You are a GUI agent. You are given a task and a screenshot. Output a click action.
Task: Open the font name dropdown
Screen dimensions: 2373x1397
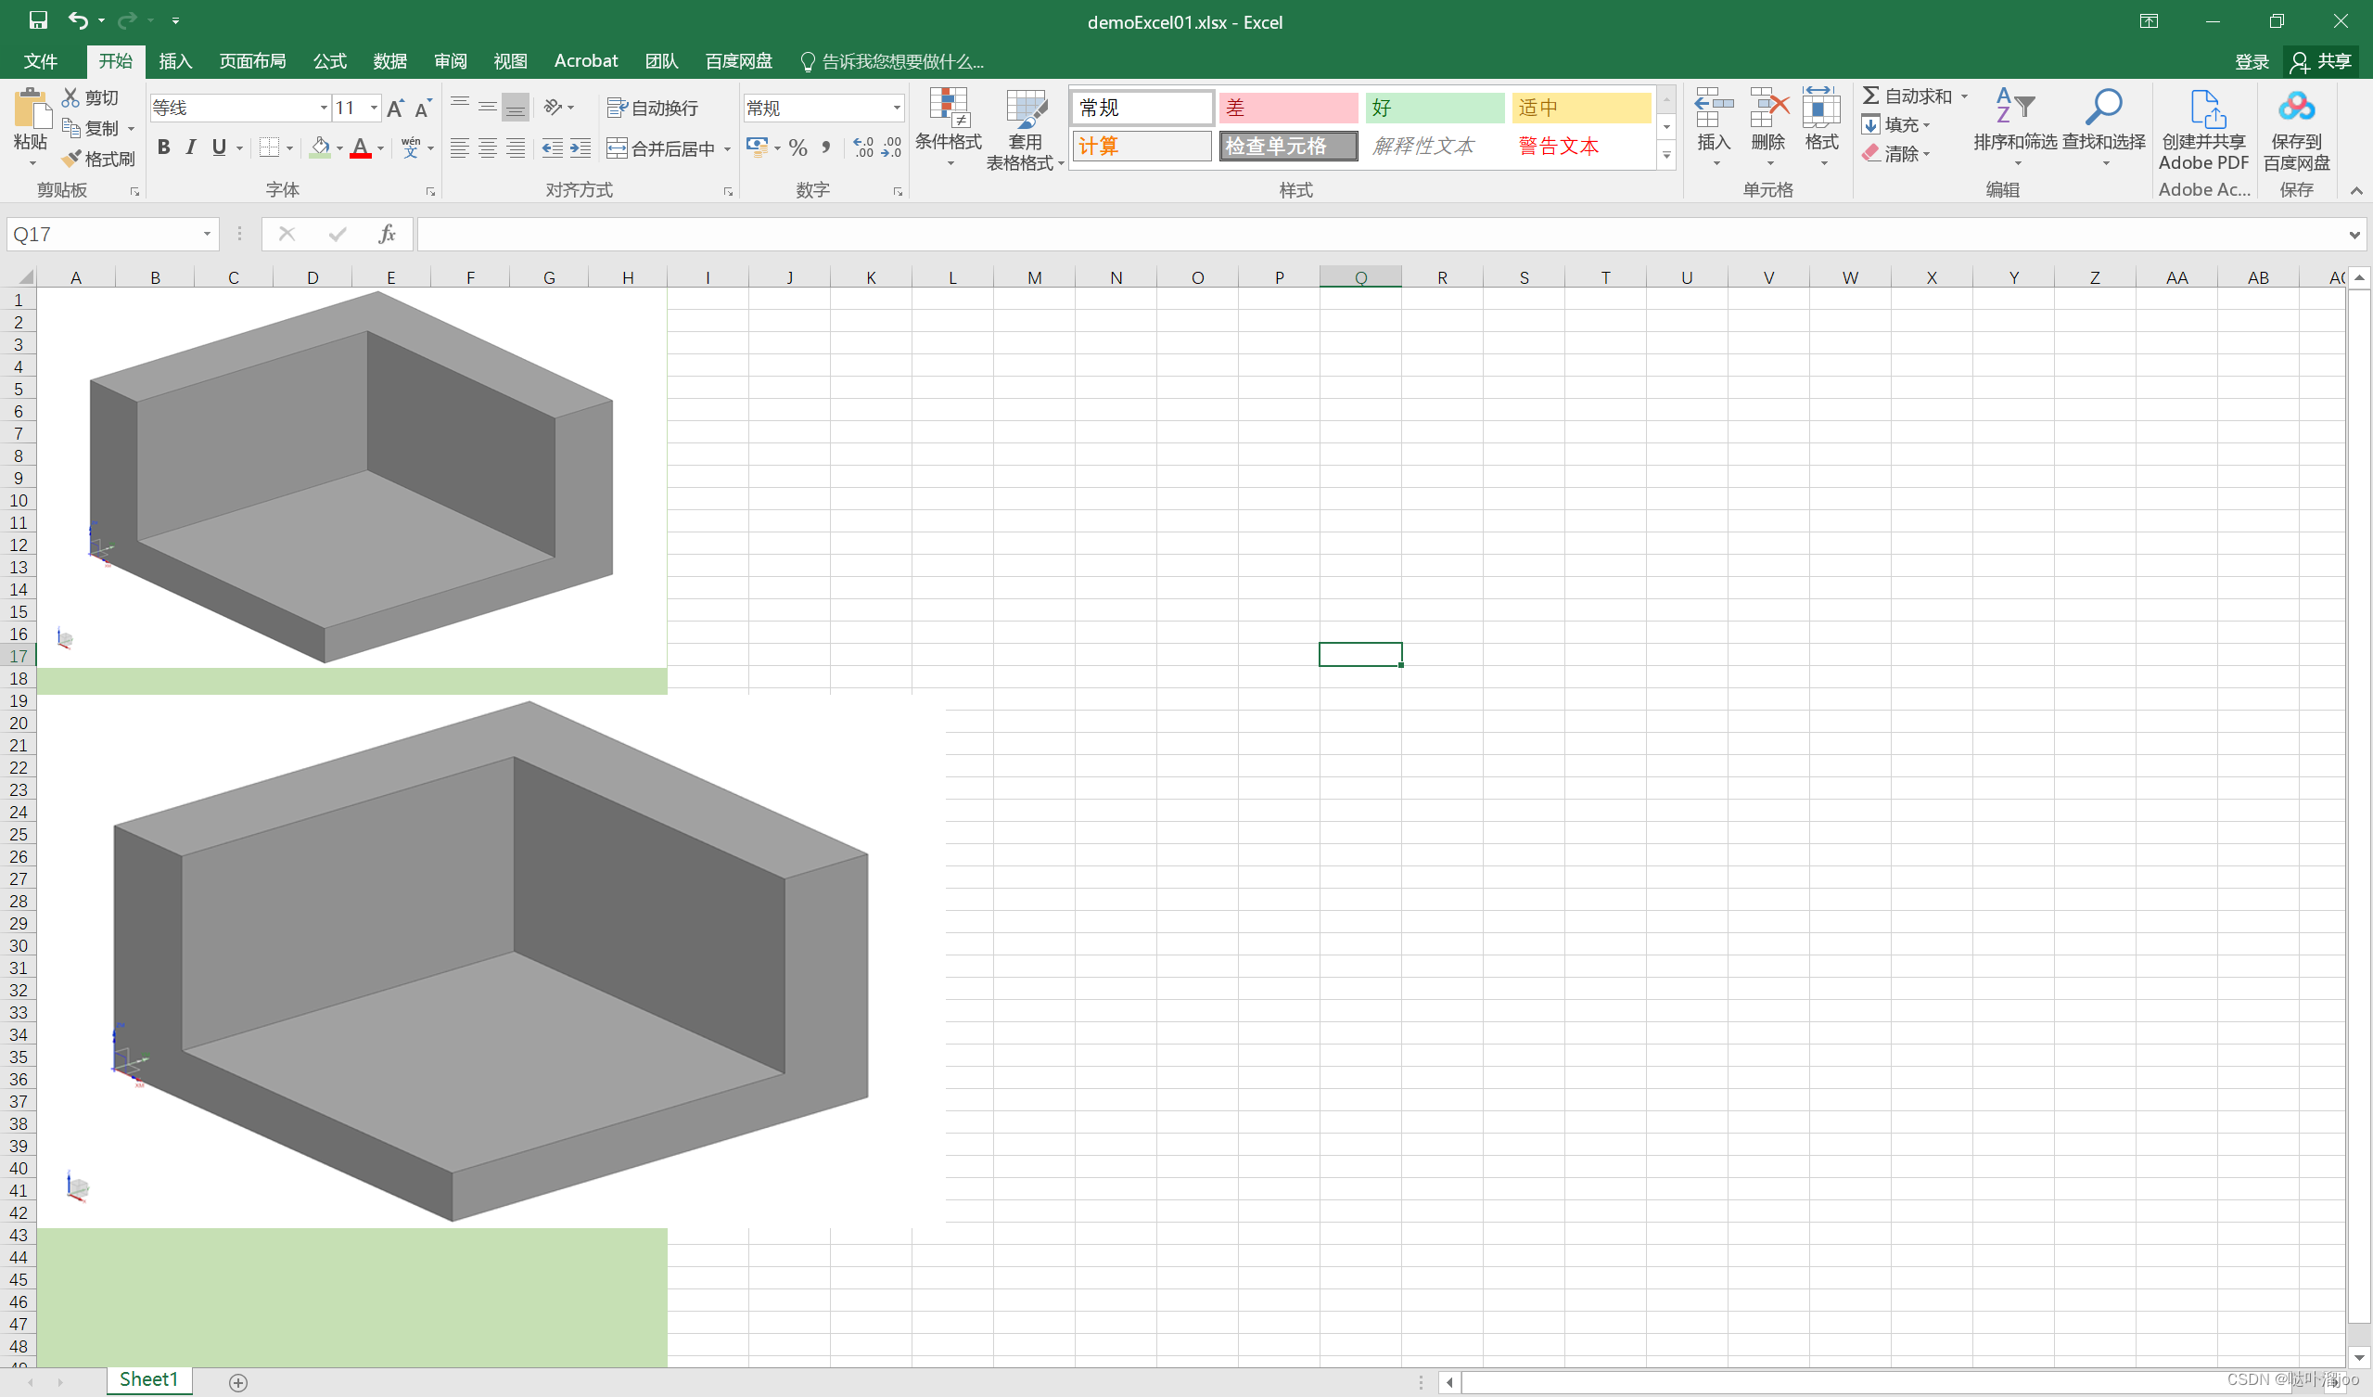[324, 109]
